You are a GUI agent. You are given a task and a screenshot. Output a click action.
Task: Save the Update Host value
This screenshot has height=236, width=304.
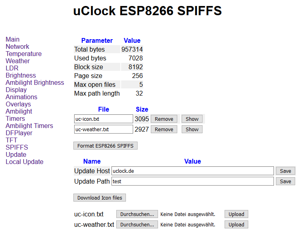point(286,171)
